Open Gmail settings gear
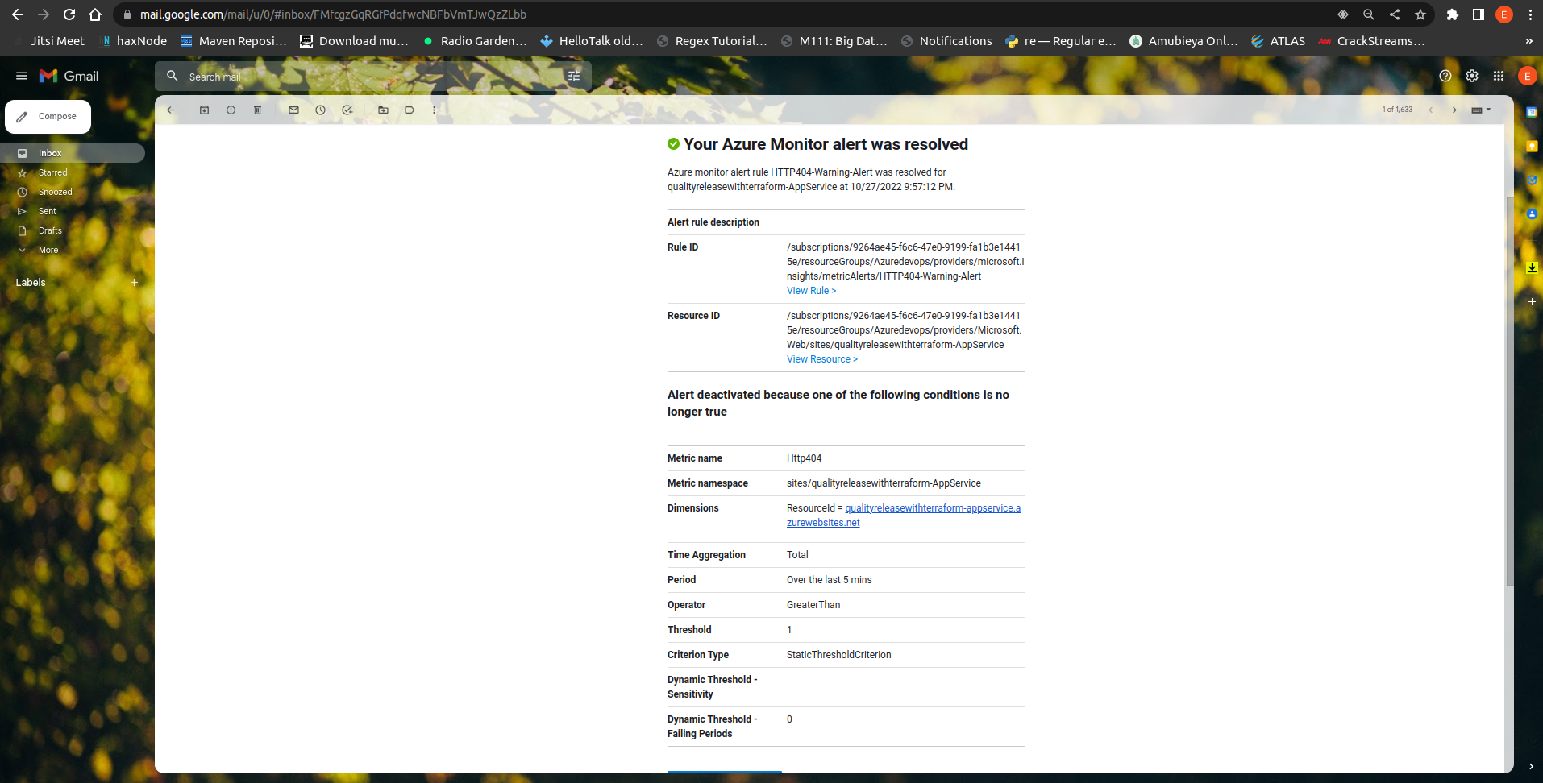This screenshot has height=783, width=1543. [x=1472, y=76]
